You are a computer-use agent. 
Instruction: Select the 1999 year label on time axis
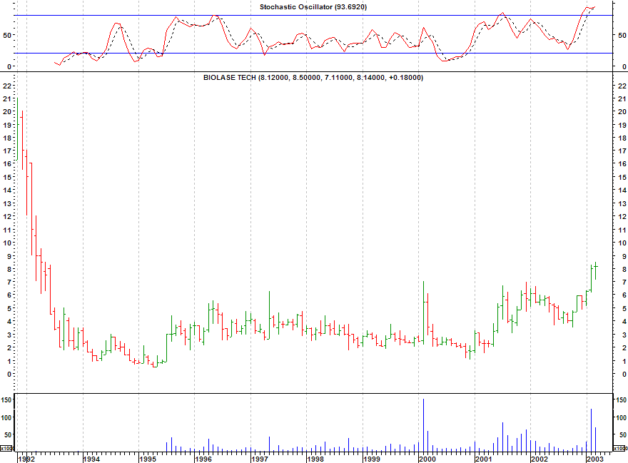tap(371, 459)
